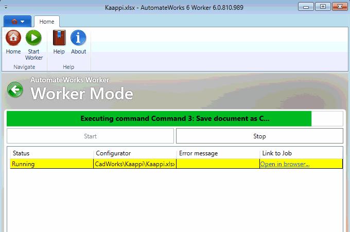350x232 pixels.
Task: Select the 'Running' status cell
Action: tap(51, 164)
